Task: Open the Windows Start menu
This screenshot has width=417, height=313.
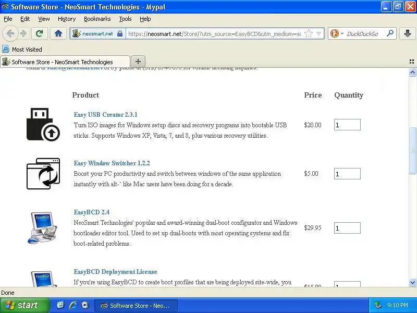Action: 24,305
